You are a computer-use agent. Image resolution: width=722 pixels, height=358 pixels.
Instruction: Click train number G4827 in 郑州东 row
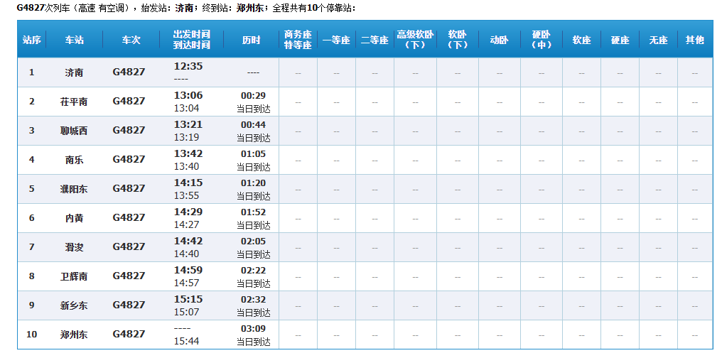click(x=129, y=334)
